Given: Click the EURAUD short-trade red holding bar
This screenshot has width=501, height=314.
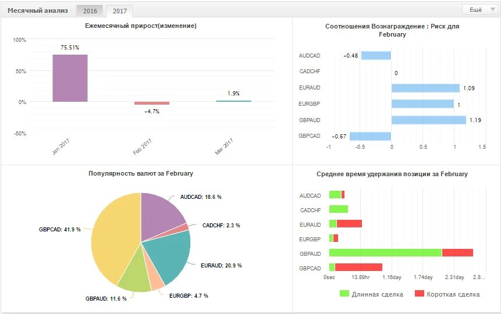Looking at the screenshot, I should coord(349,224).
